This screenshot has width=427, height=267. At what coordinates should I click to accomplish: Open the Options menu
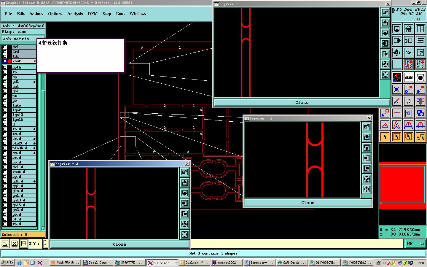(x=55, y=14)
